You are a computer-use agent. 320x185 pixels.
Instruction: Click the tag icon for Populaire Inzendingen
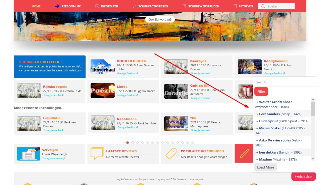pyautogui.click(x=171, y=154)
